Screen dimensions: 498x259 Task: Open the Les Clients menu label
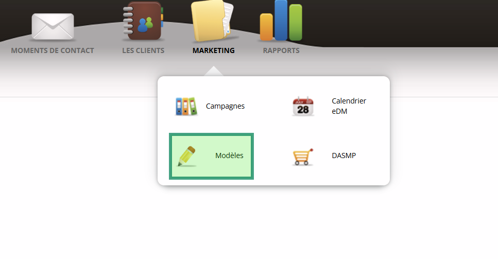coord(143,50)
